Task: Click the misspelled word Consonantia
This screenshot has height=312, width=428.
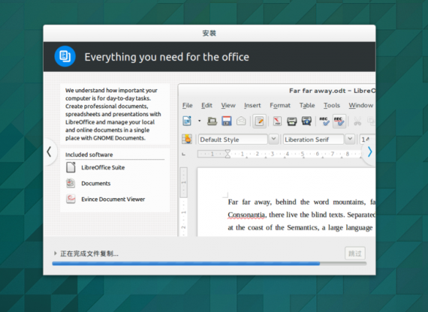Action: click(x=247, y=215)
